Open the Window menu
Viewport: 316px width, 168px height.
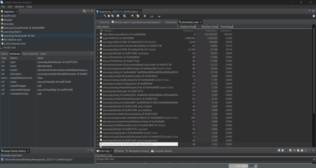[19, 6]
